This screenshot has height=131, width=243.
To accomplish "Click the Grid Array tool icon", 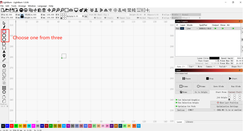I will pyautogui.click(x=4, y=88).
